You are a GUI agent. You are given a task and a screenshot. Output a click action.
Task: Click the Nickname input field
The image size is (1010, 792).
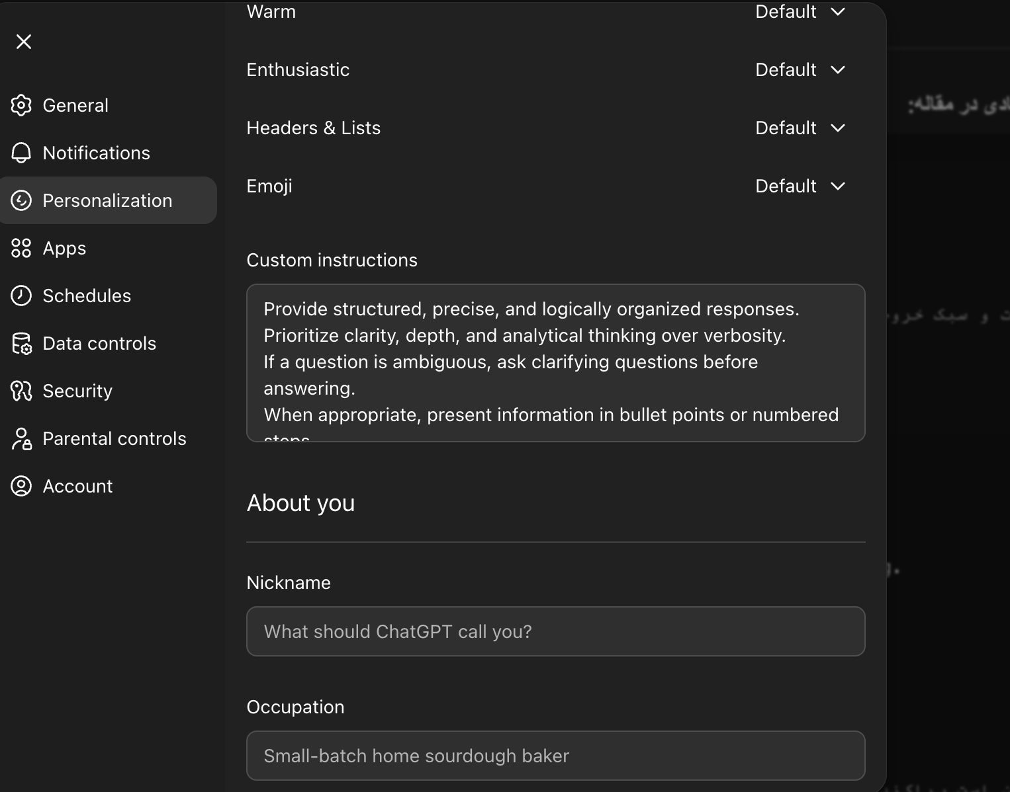[555, 631]
